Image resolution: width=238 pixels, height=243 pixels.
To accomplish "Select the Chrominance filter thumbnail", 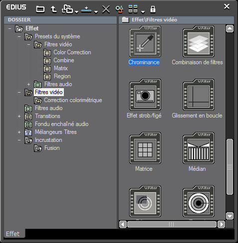I will [145, 41].
